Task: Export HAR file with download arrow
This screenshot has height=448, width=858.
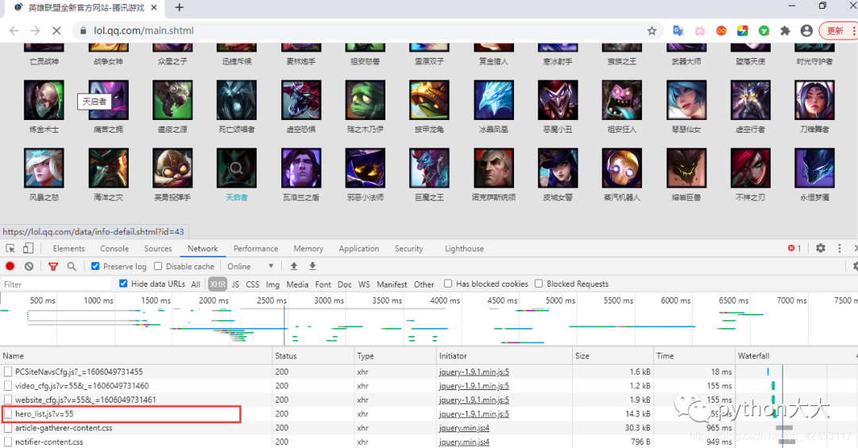Action: pos(312,266)
